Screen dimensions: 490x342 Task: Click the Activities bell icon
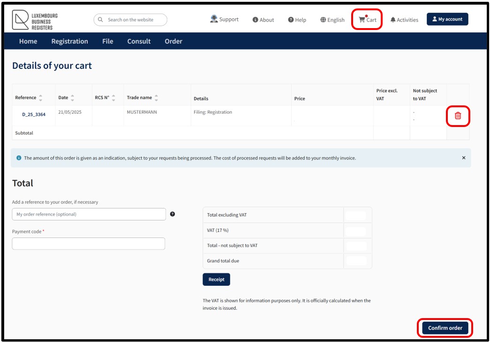coord(393,20)
